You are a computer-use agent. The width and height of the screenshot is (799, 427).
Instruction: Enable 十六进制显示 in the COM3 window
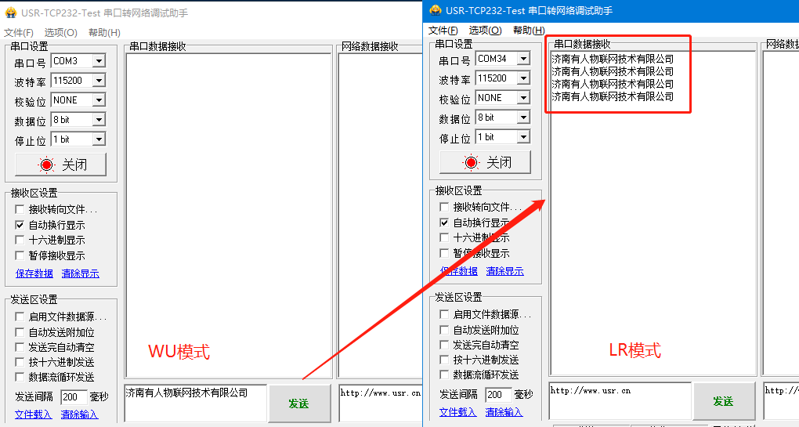pyautogui.click(x=20, y=241)
